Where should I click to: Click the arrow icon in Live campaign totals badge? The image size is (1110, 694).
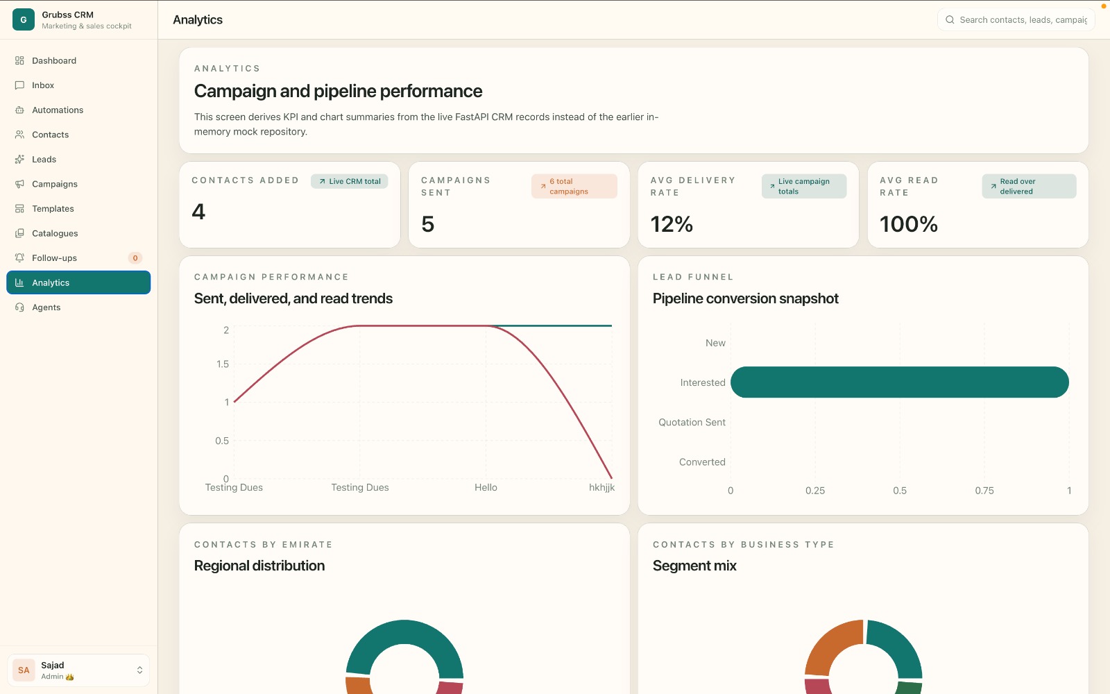(x=772, y=186)
